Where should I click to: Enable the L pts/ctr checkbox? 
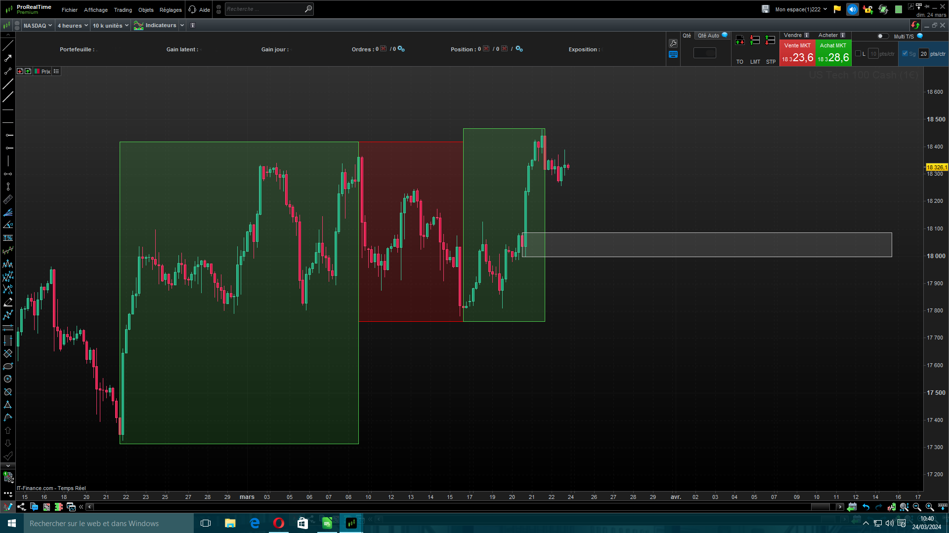pos(858,54)
